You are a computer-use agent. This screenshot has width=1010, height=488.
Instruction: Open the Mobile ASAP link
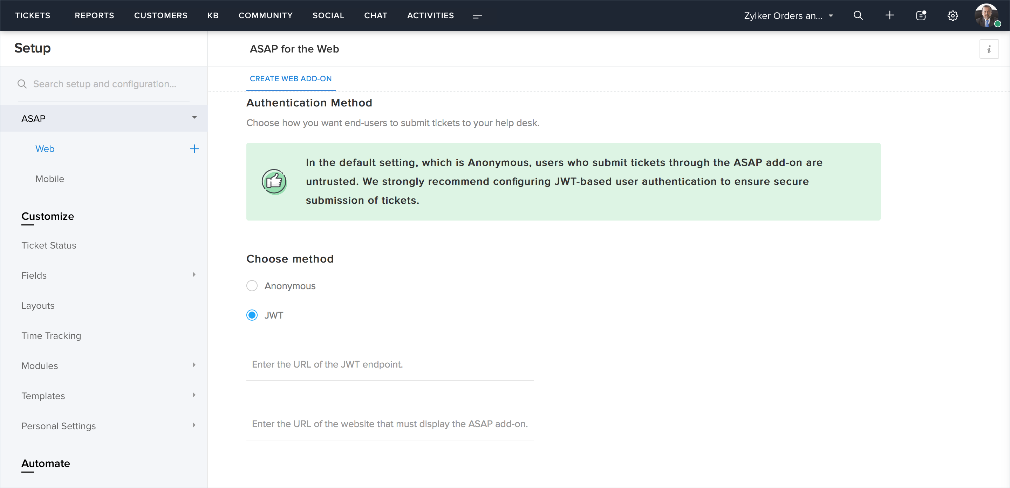(50, 179)
